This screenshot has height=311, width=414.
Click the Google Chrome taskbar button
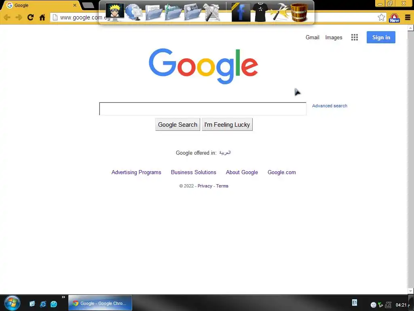[x=100, y=303]
